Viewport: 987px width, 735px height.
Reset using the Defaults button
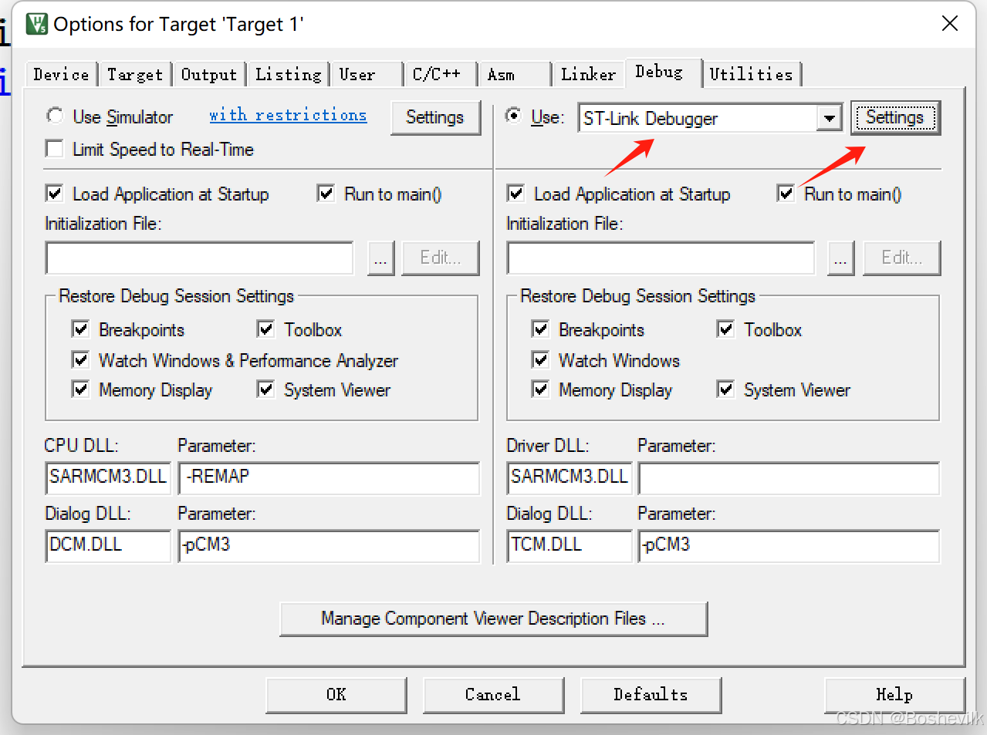coord(651,695)
